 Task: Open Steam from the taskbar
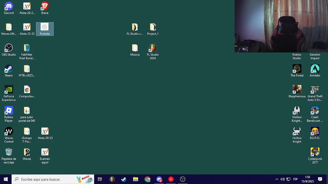[124, 179]
